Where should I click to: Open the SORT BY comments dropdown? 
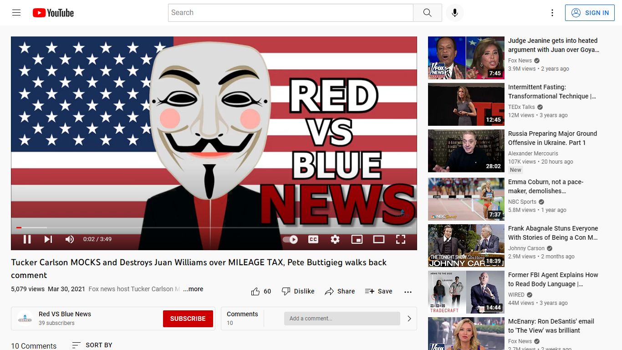[x=92, y=345]
